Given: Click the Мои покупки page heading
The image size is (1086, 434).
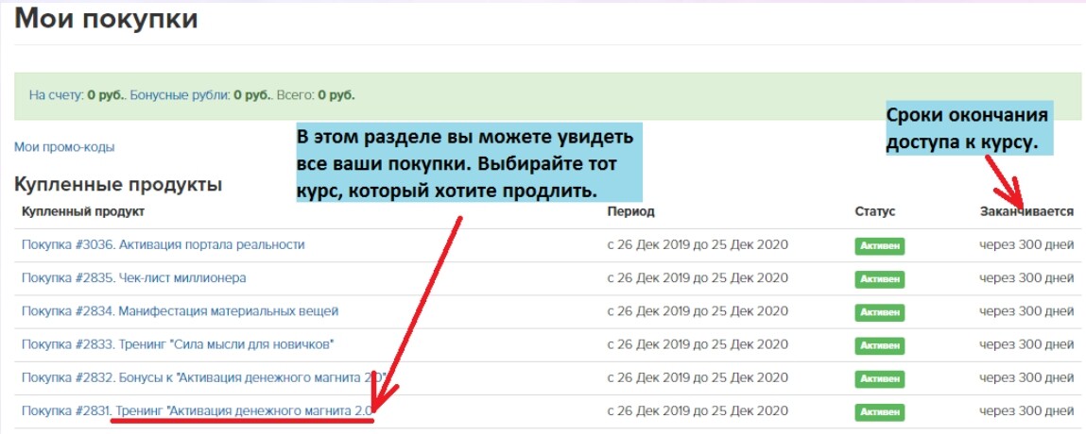Looking at the screenshot, I should point(106,19).
